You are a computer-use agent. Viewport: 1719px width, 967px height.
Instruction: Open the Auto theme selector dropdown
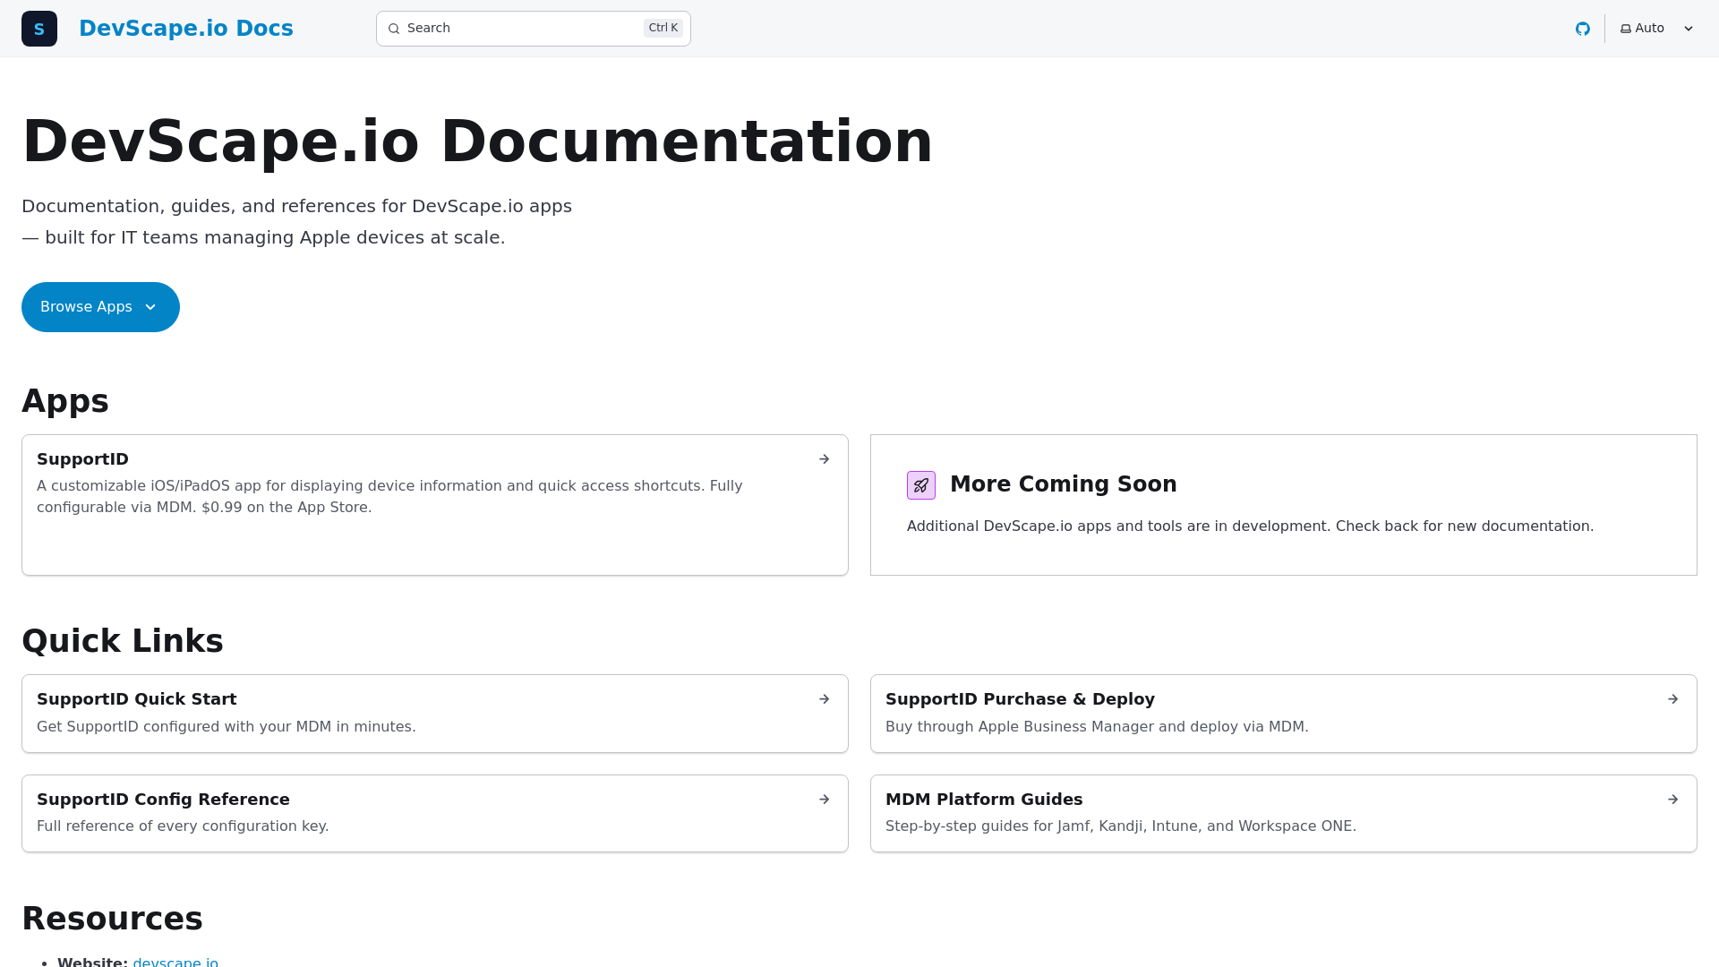coord(1657,29)
